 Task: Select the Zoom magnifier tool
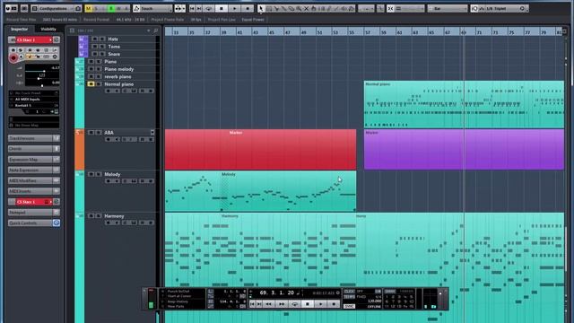click(299, 8)
